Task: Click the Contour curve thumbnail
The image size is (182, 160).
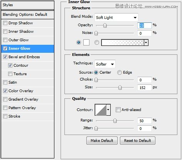Action: click(101, 110)
